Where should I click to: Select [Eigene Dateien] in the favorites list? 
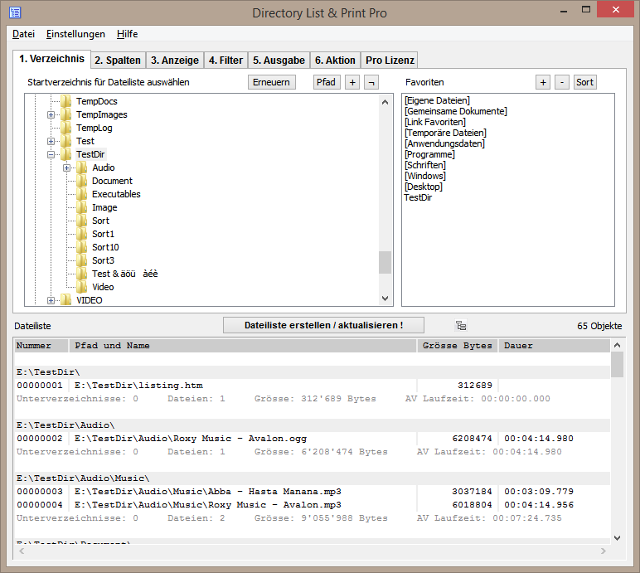[437, 100]
